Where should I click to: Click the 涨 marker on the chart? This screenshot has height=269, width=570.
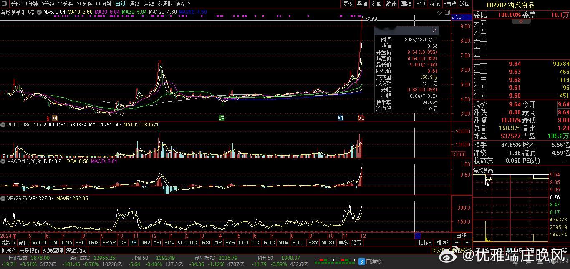(361, 118)
